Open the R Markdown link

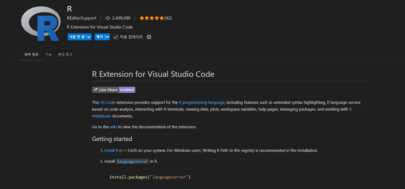(x=101, y=116)
